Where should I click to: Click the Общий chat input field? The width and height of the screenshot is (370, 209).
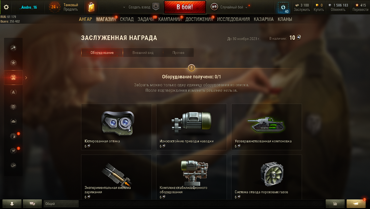(x=61, y=204)
